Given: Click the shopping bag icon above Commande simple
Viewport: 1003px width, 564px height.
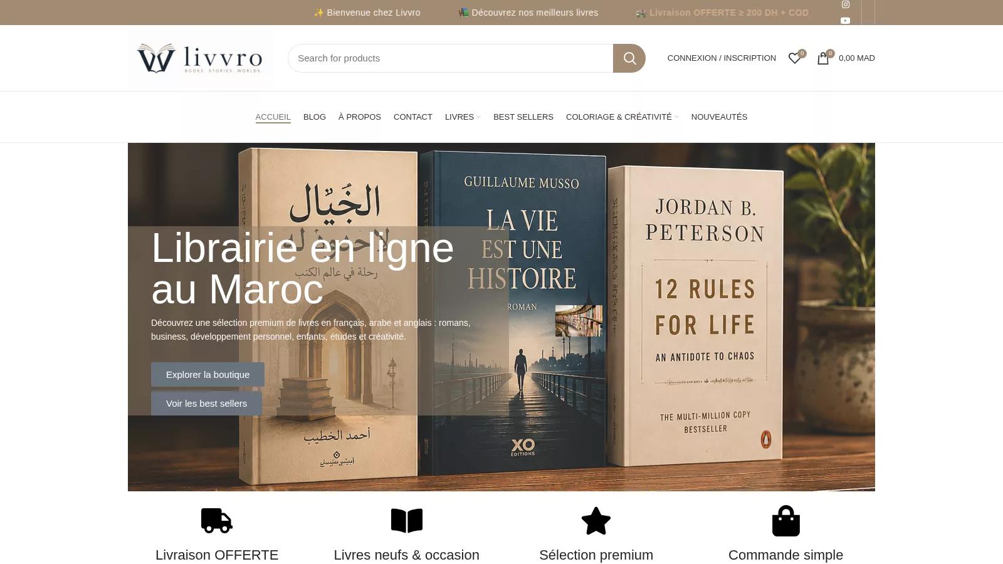Looking at the screenshot, I should pyautogui.click(x=786, y=521).
